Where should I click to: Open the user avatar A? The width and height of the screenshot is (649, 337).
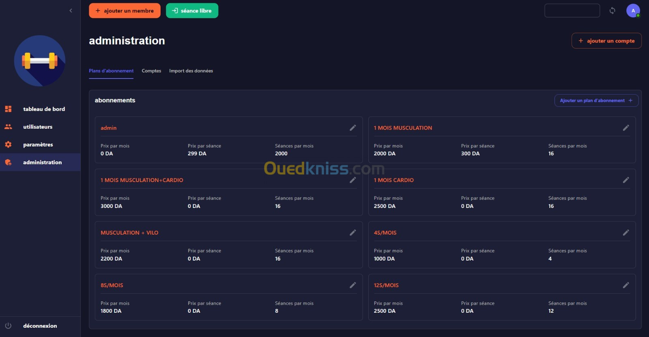(x=633, y=11)
